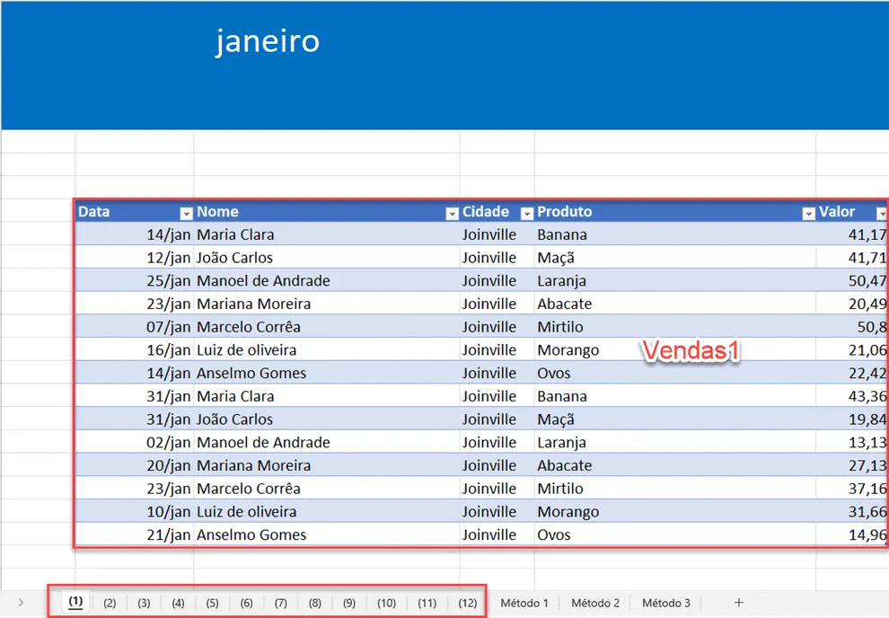Open the Método 2 sheet tab

[594, 603]
